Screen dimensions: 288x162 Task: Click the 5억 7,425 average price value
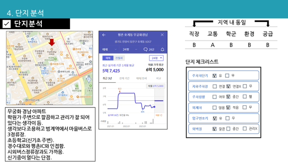pos(111,71)
